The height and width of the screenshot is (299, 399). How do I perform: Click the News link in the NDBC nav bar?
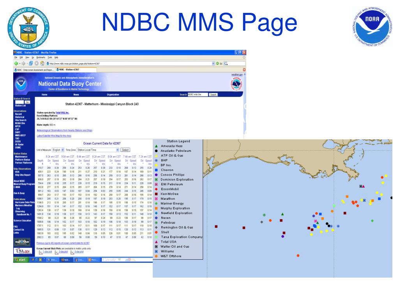(76, 95)
